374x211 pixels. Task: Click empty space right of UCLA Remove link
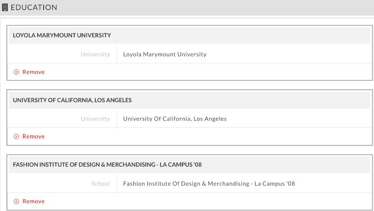208,137
